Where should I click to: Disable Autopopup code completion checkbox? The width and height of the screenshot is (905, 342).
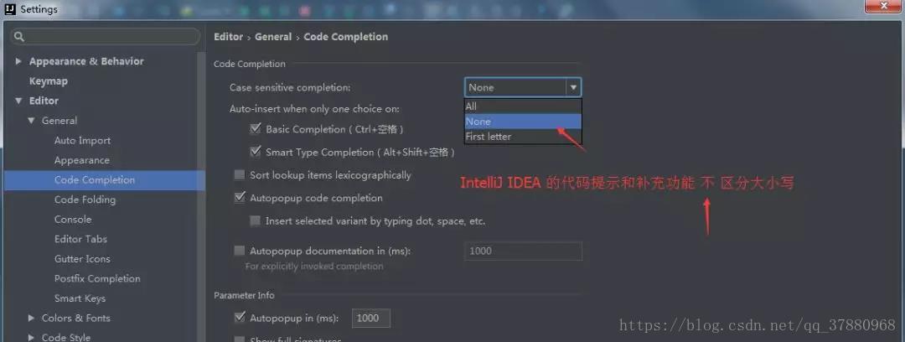[x=240, y=198]
